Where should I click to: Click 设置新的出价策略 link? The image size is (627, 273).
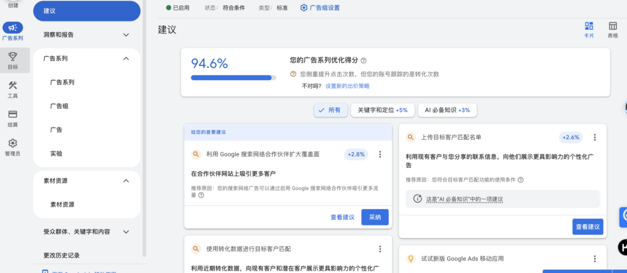[x=348, y=86]
